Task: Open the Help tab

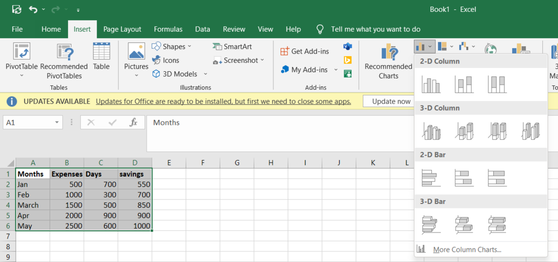Action: (294, 29)
